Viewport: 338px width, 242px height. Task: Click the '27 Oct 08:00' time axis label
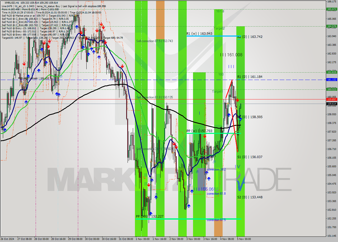(25, 239)
